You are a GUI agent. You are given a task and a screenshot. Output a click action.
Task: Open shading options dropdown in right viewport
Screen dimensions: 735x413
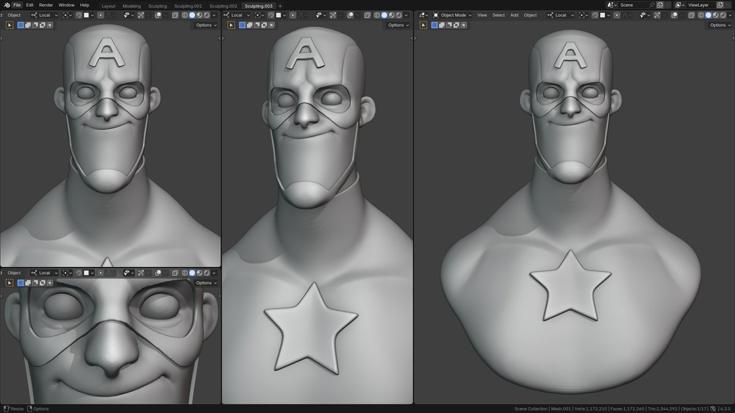click(x=729, y=15)
